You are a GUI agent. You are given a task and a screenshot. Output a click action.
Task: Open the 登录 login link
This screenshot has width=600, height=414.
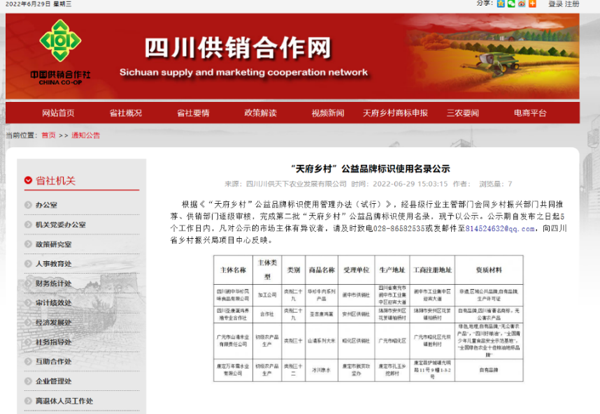[x=555, y=4]
